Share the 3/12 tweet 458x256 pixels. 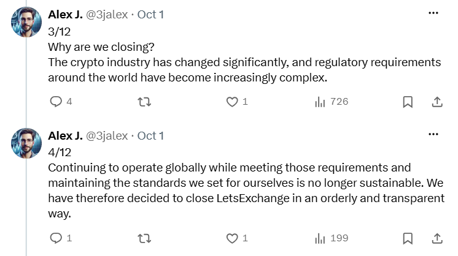coord(437,102)
